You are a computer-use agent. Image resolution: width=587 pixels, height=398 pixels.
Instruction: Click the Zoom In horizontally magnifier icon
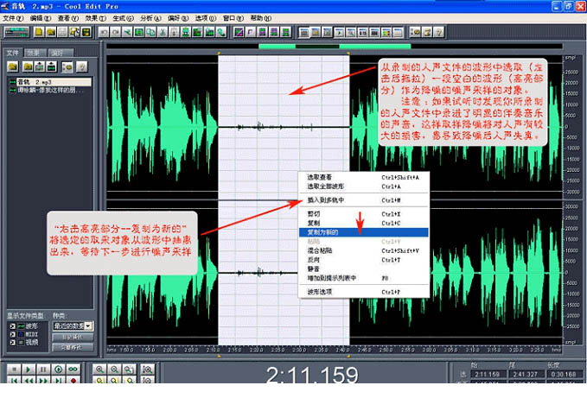(x=99, y=370)
